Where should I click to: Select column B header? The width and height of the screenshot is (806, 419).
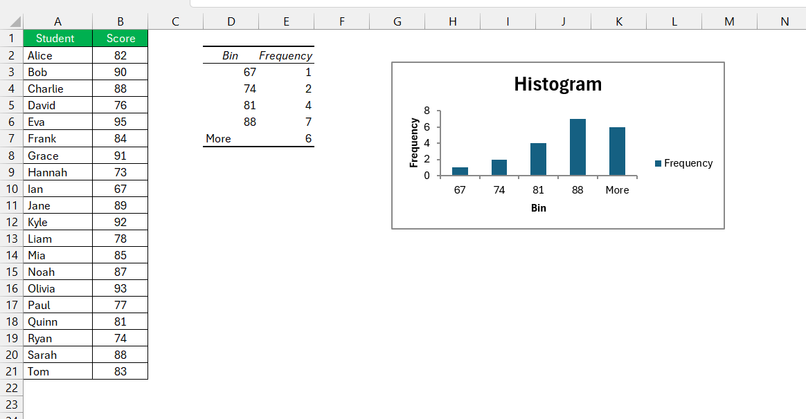[x=120, y=21]
